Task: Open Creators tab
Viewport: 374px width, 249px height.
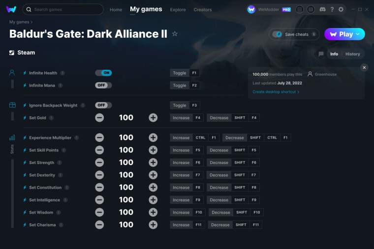Action: click(203, 10)
